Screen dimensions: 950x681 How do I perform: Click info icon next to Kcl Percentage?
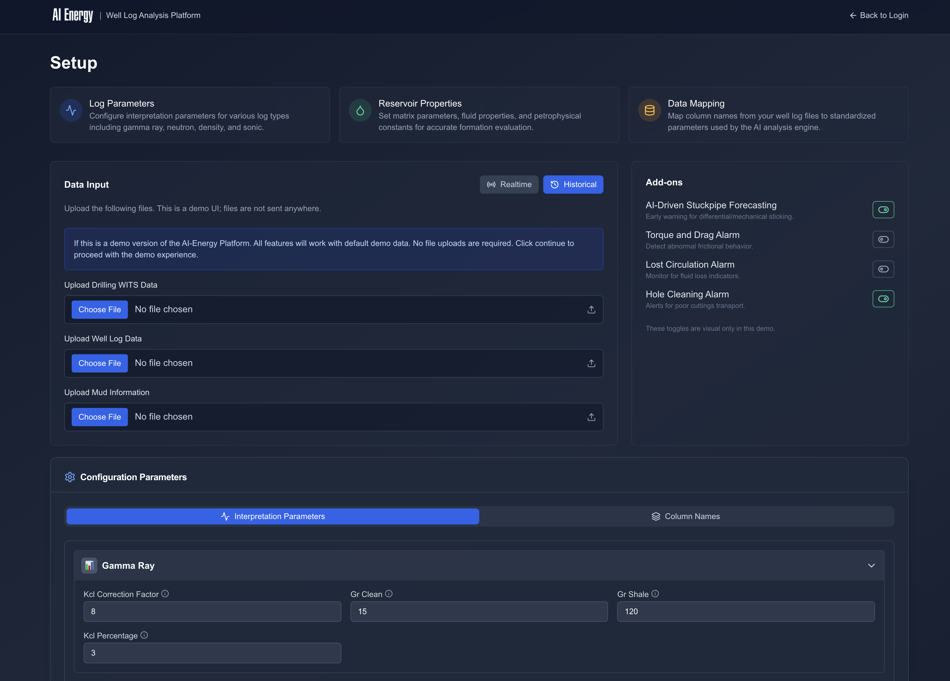coord(144,635)
